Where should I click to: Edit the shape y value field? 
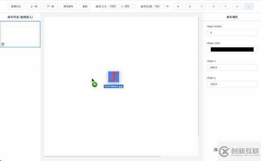click(x=232, y=84)
